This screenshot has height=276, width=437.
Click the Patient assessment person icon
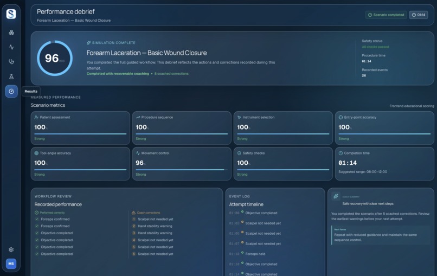[36, 117]
